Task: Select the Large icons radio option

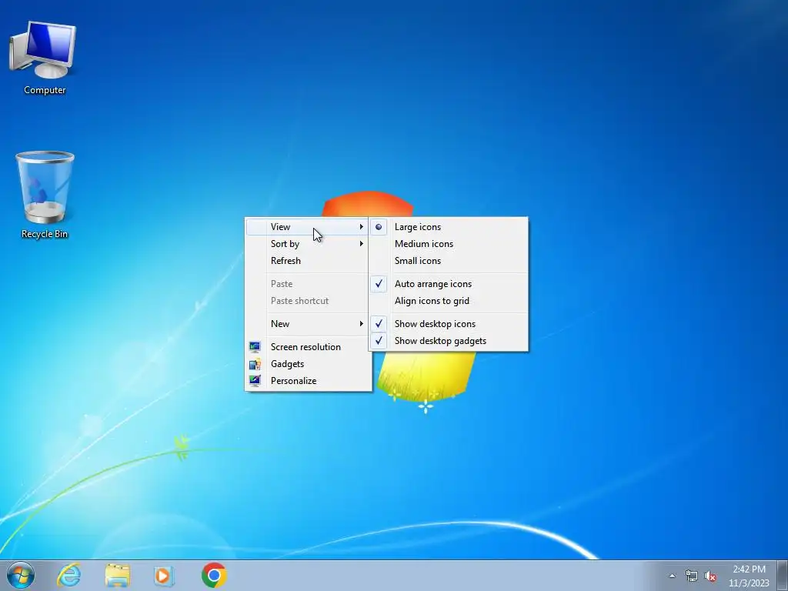Action: tap(449, 227)
